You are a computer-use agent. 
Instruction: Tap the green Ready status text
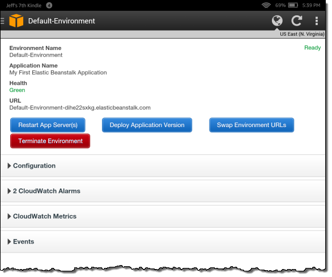(x=312, y=48)
